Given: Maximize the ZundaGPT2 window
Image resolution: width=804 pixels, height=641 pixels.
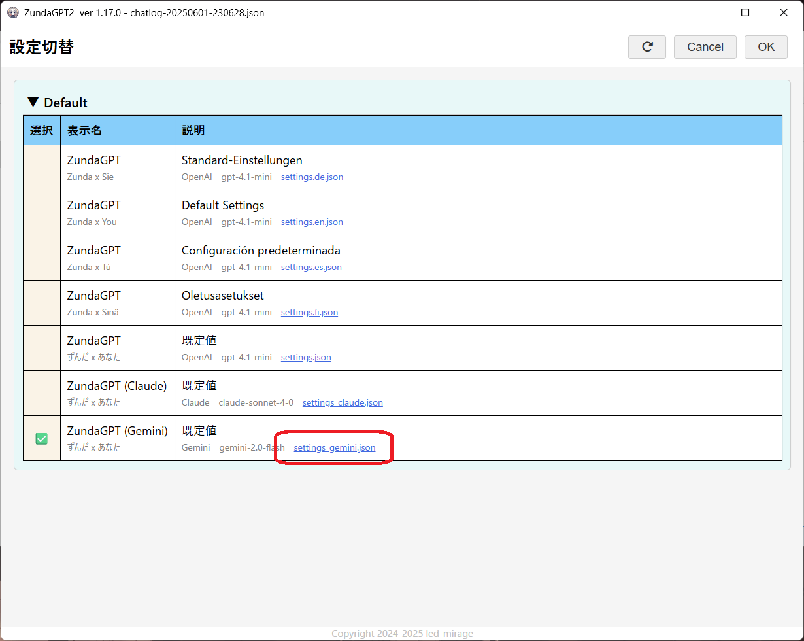Looking at the screenshot, I should coord(745,12).
